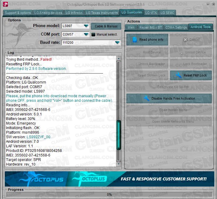Screen dimensions: 217x199
Task: Switch to Support & options tab
Action: coord(18,13)
